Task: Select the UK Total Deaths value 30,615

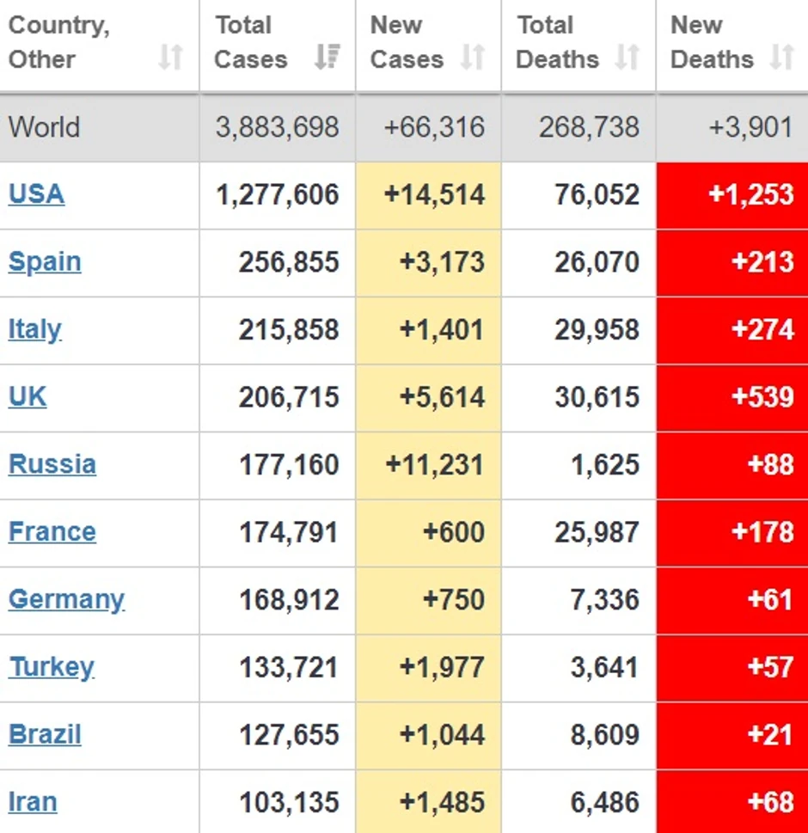Action: pyautogui.click(x=597, y=397)
